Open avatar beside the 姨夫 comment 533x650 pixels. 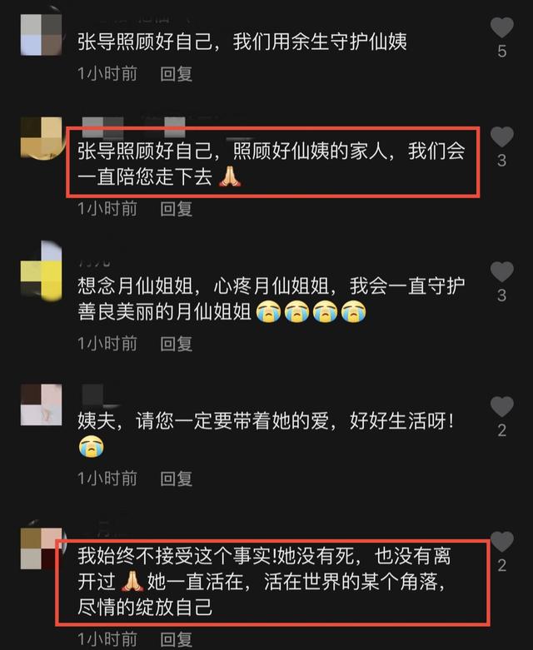(x=41, y=404)
